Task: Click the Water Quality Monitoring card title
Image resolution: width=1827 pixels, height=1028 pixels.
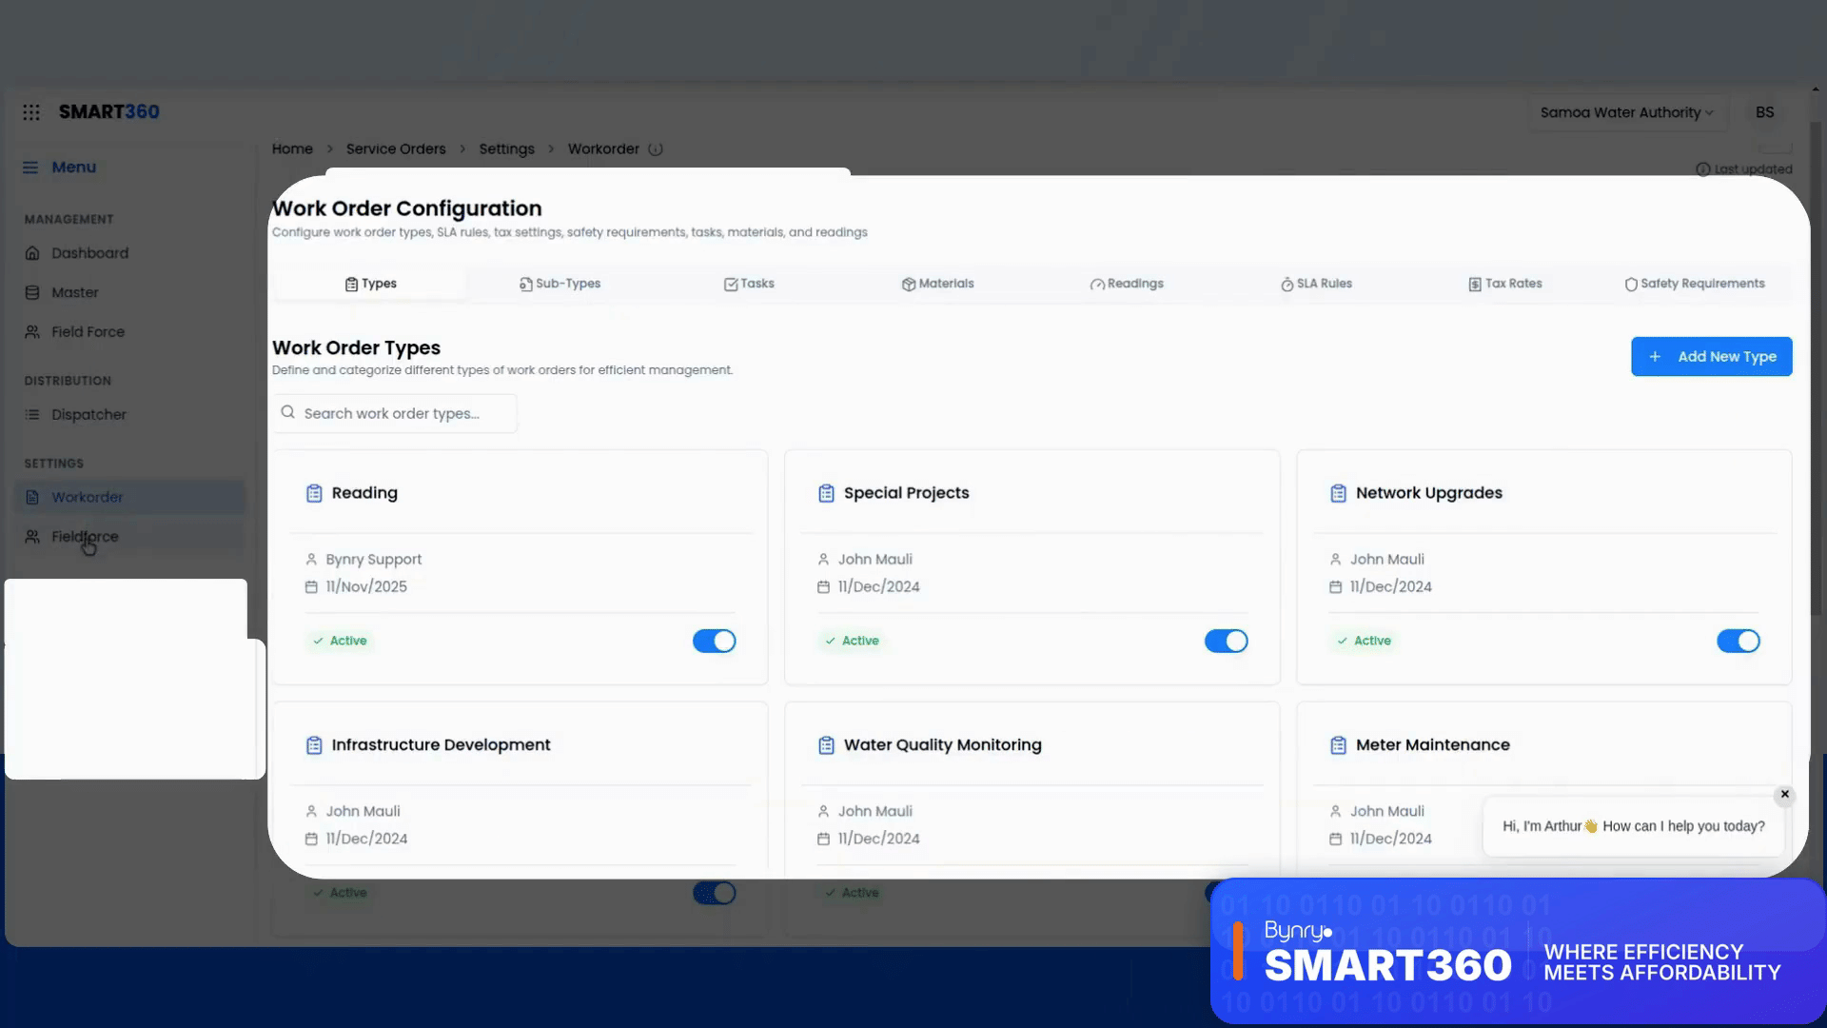Action: pyautogui.click(x=942, y=745)
